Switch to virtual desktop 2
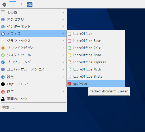The image size is (145, 132). (21, 5)
